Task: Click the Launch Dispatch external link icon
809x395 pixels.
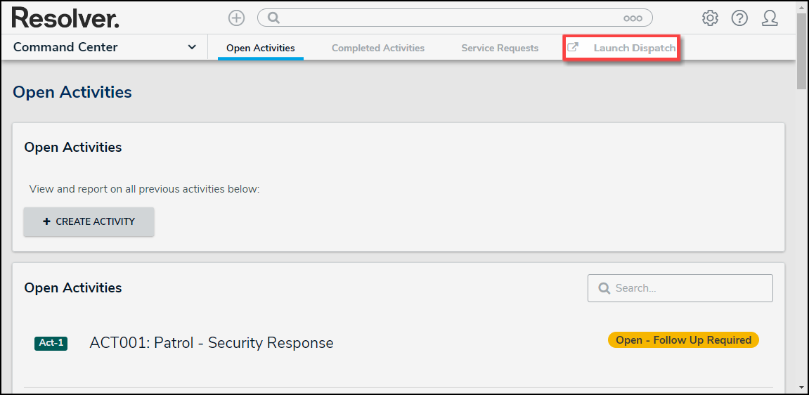Action: click(x=573, y=48)
